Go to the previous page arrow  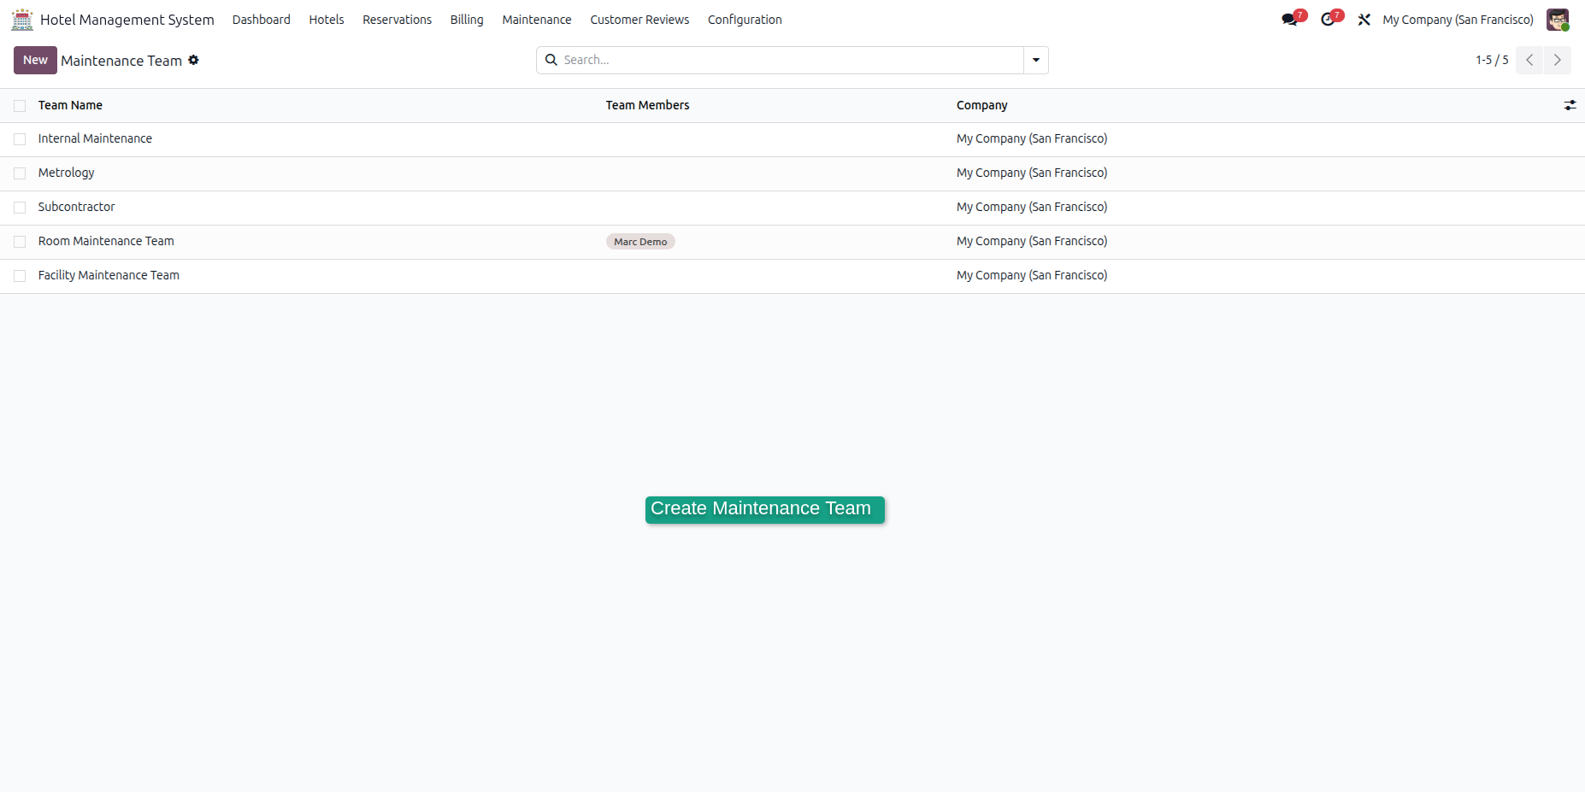(x=1529, y=60)
